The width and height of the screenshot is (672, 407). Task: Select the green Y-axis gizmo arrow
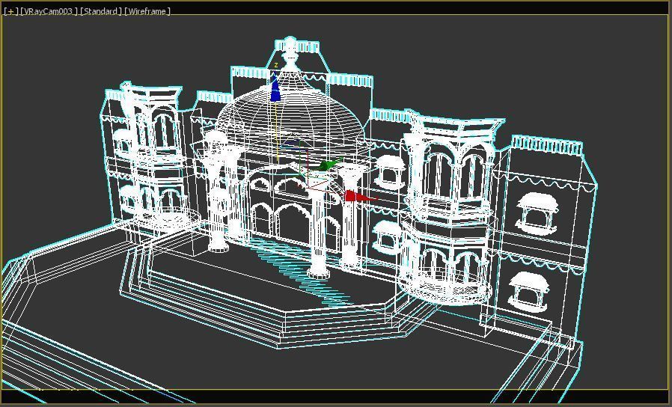tap(330, 165)
